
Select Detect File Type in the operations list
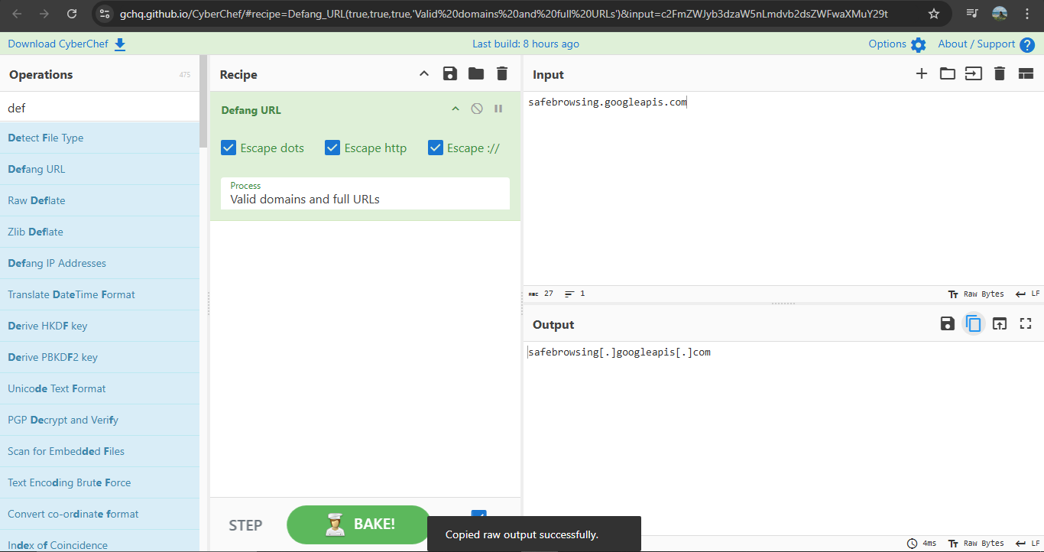pyautogui.click(x=99, y=138)
